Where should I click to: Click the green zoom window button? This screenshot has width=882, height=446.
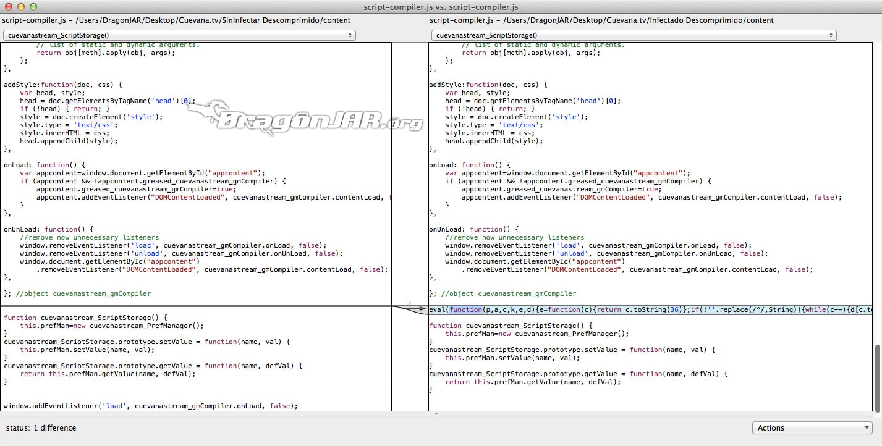pyautogui.click(x=33, y=7)
